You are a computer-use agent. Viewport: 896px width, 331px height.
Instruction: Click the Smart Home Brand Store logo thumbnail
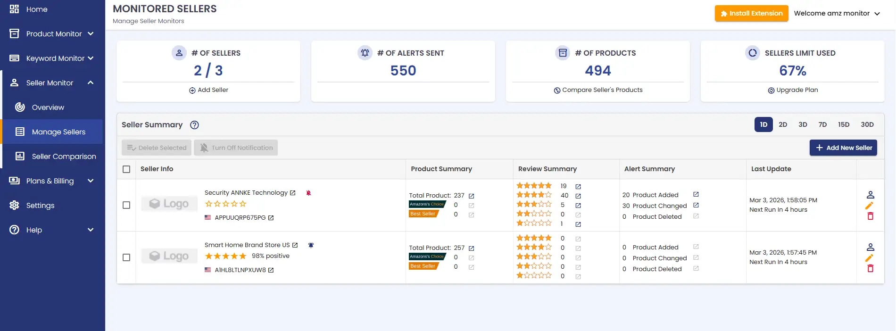pyautogui.click(x=169, y=256)
